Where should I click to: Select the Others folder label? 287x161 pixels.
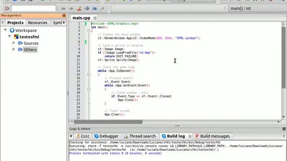[30, 50]
